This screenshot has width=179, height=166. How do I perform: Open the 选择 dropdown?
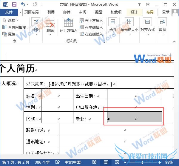click(x=11, y=20)
